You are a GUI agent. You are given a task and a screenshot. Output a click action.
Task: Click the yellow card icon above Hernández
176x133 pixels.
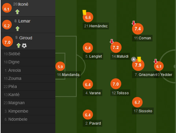point(85,12)
